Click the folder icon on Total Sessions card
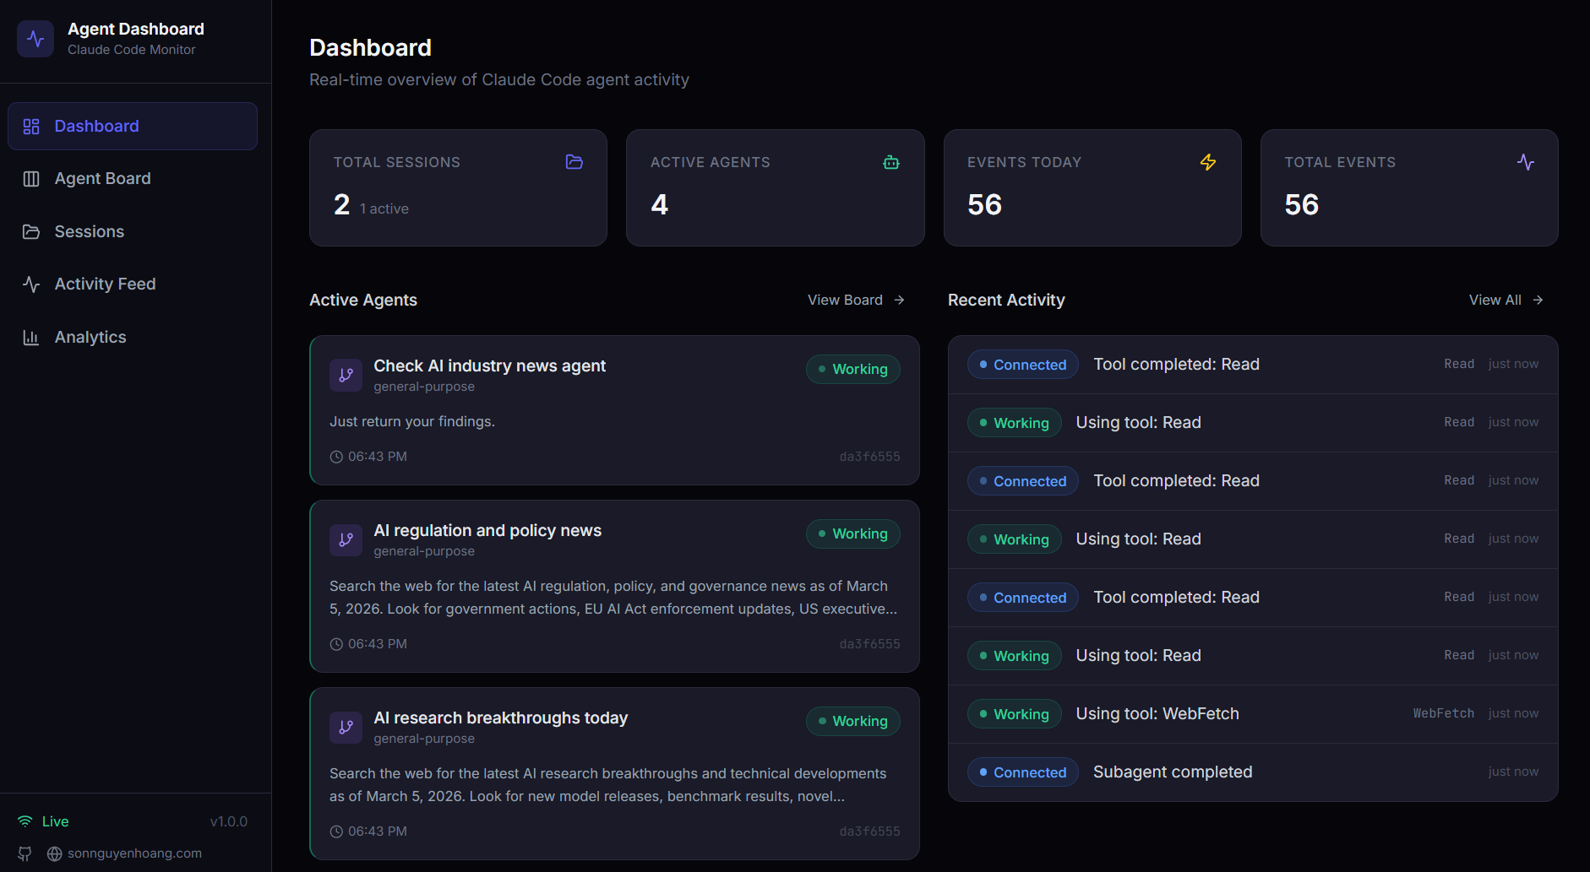 tap(574, 162)
